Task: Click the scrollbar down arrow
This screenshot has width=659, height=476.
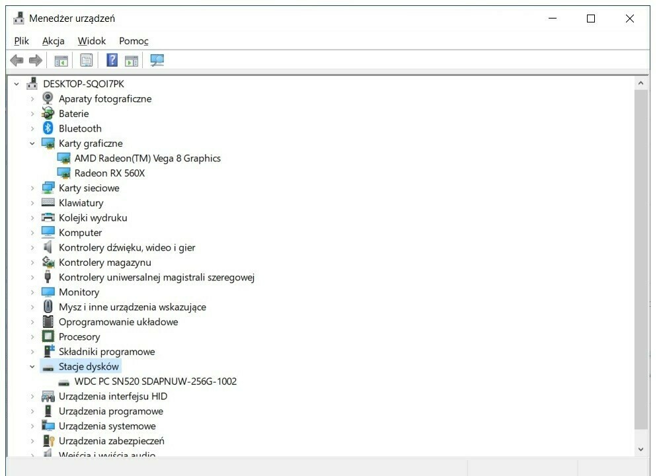Action: click(640, 449)
